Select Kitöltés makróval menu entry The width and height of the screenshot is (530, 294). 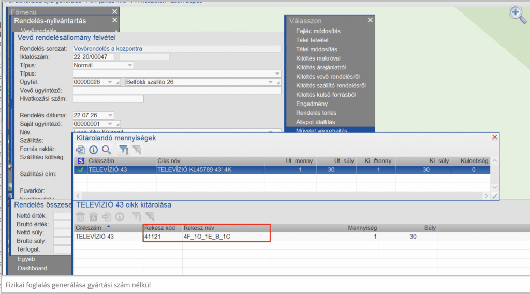point(318,58)
